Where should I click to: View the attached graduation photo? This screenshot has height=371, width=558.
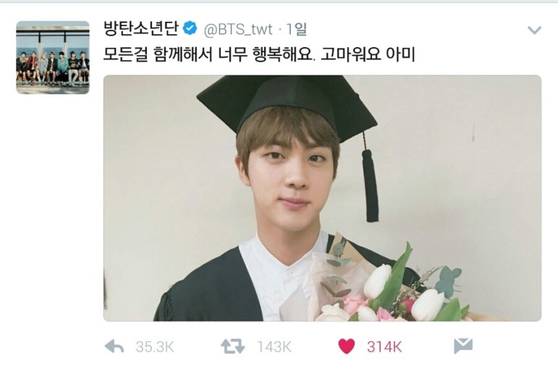pyautogui.click(x=322, y=198)
